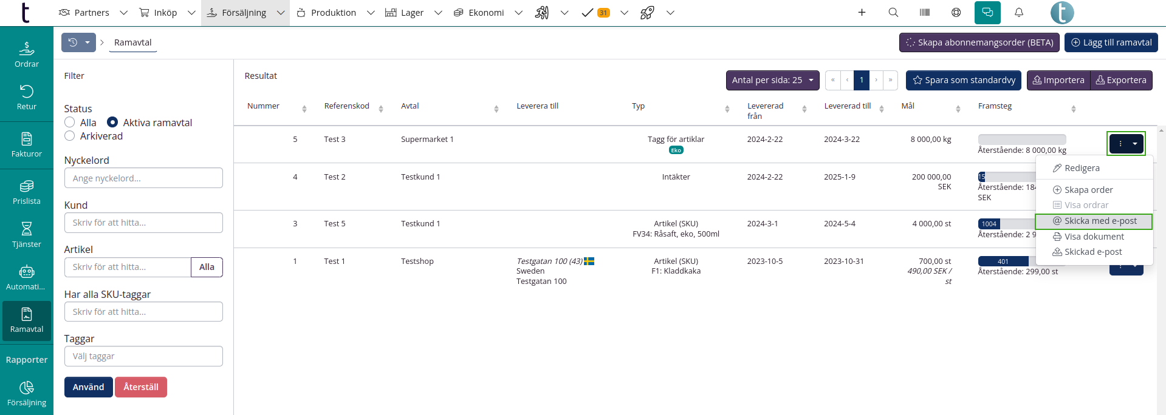Select the Arkiverad radio button
This screenshot has height=415, width=1166.
[70, 136]
